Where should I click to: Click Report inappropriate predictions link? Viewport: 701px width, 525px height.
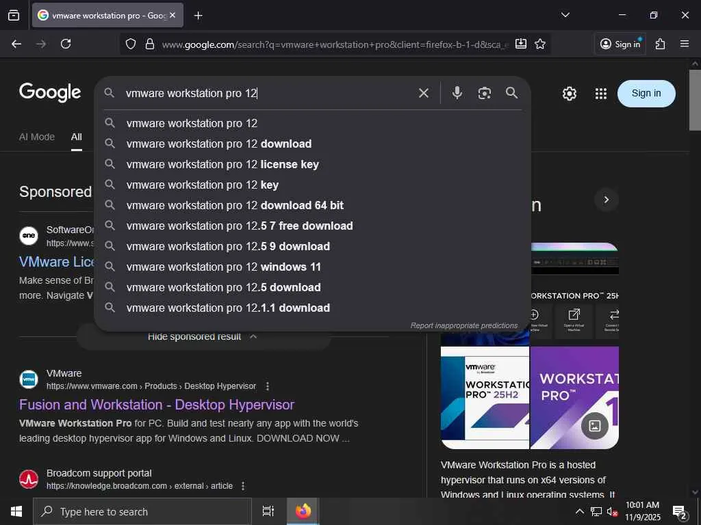(x=464, y=325)
